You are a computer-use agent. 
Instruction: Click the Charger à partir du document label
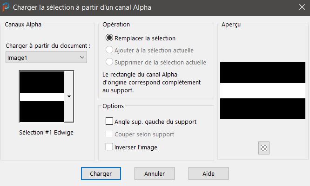(48, 46)
